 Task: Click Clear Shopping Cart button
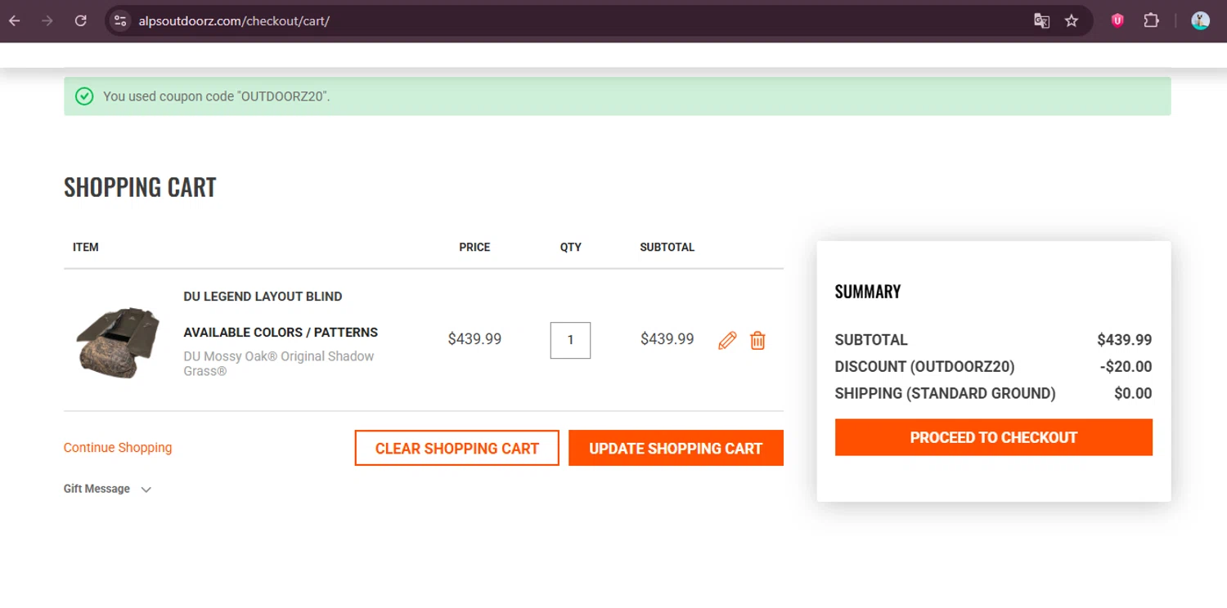point(456,448)
